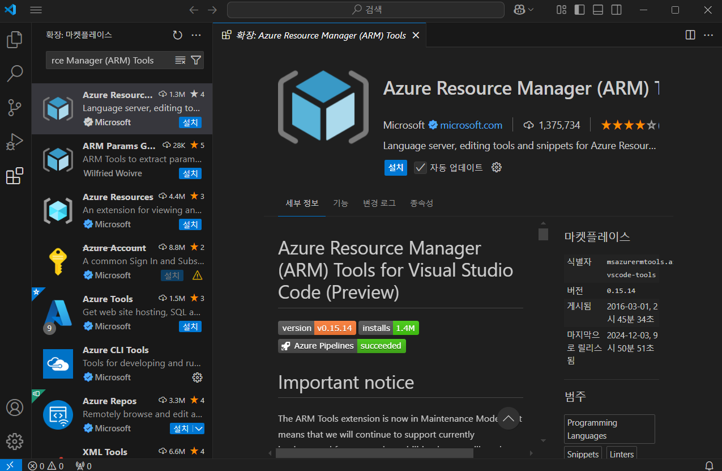Click the Microsoft publisher name in header
This screenshot has height=471, width=722.
click(x=404, y=125)
